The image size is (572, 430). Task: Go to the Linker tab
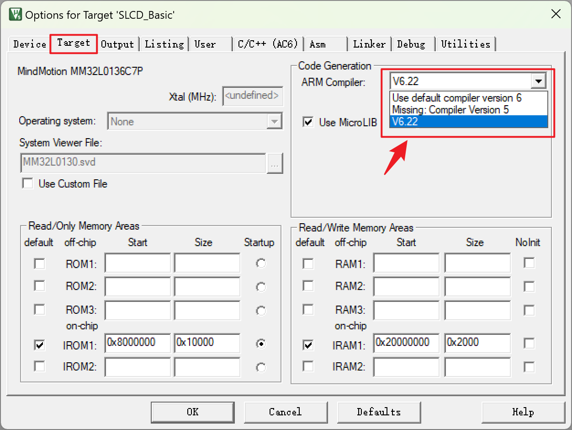click(369, 44)
